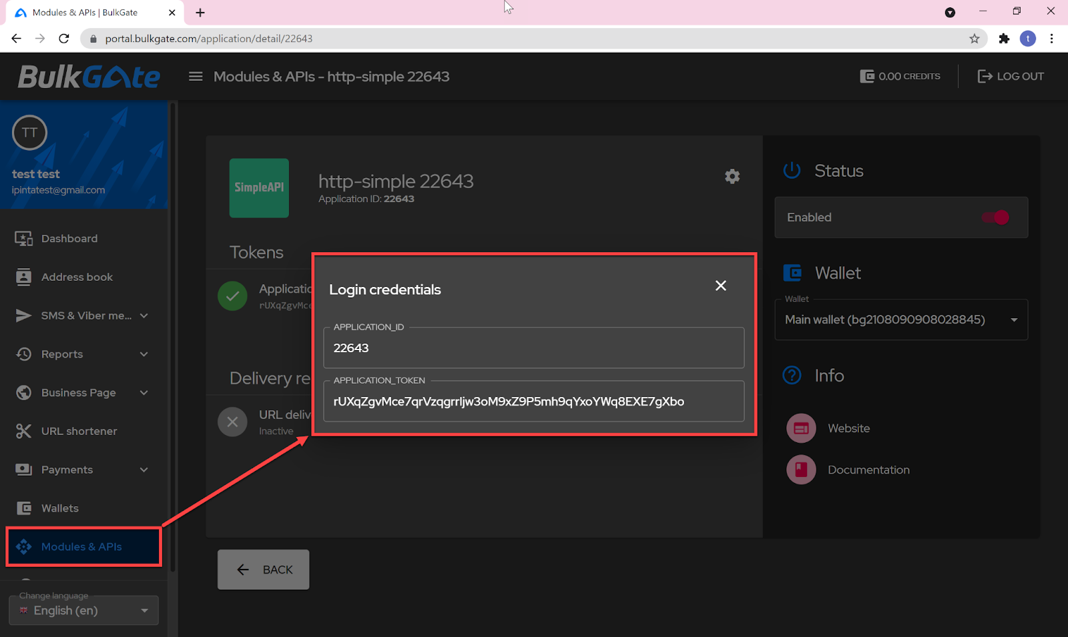Click the Documentation book icon
Viewport: 1068px width, 637px height.
(801, 470)
